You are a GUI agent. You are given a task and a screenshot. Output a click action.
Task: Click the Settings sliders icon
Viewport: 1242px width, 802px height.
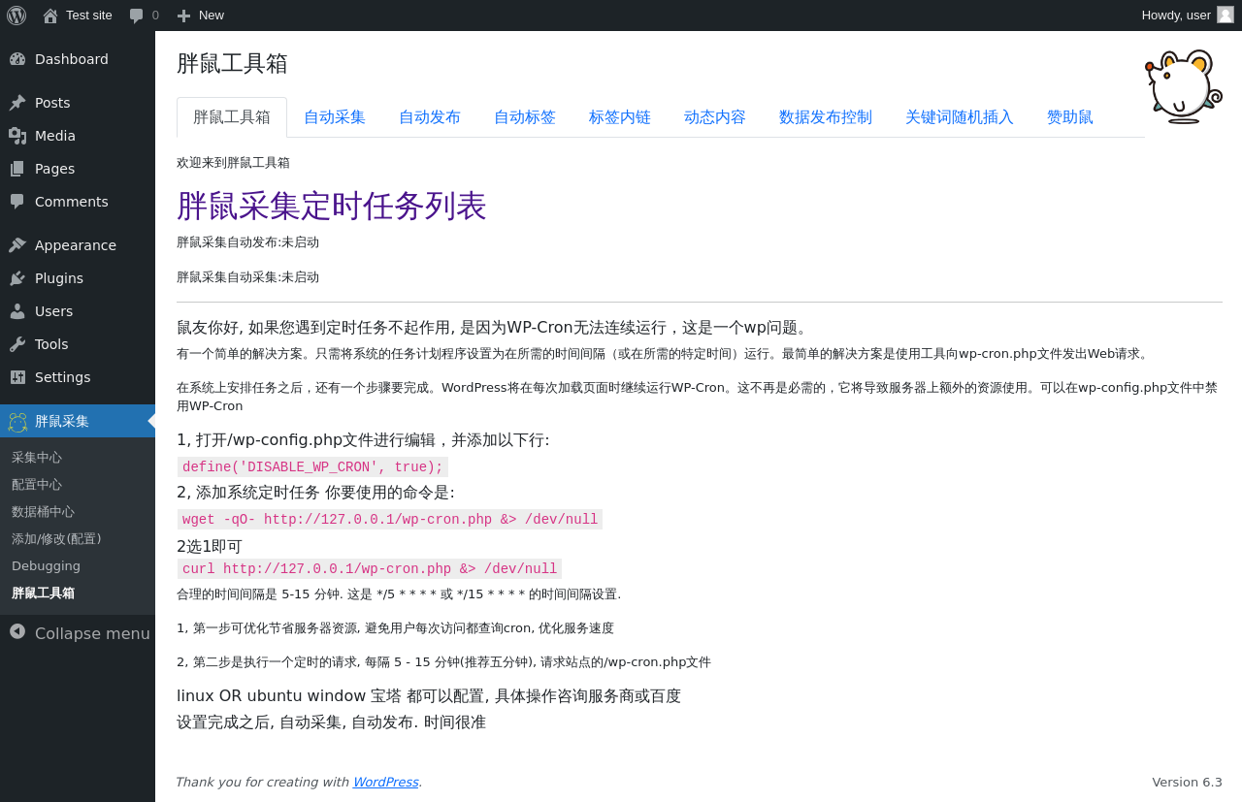[x=17, y=377]
